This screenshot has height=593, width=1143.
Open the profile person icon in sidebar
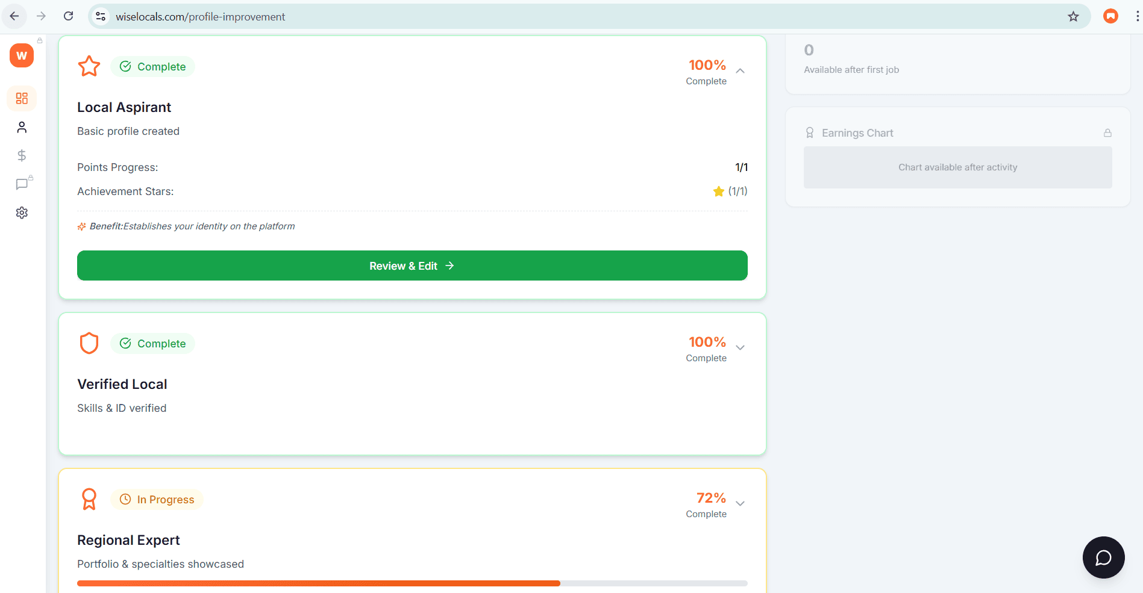pyautogui.click(x=22, y=127)
